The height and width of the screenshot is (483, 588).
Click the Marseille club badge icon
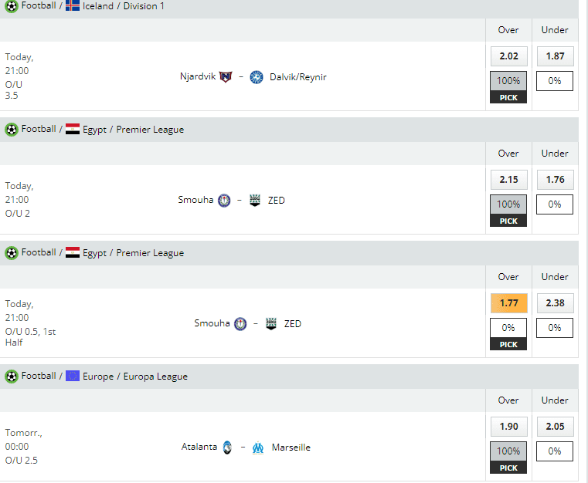pyautogui.click(x=258, y=448)
